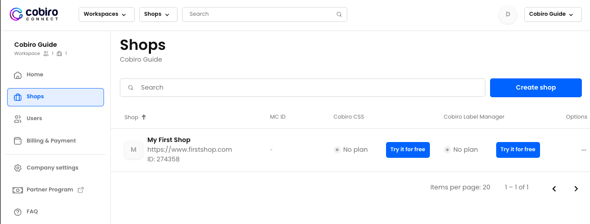Click the Options column header
The width and height of the screenshot is (590, 224).
click(x=576, y=117)
